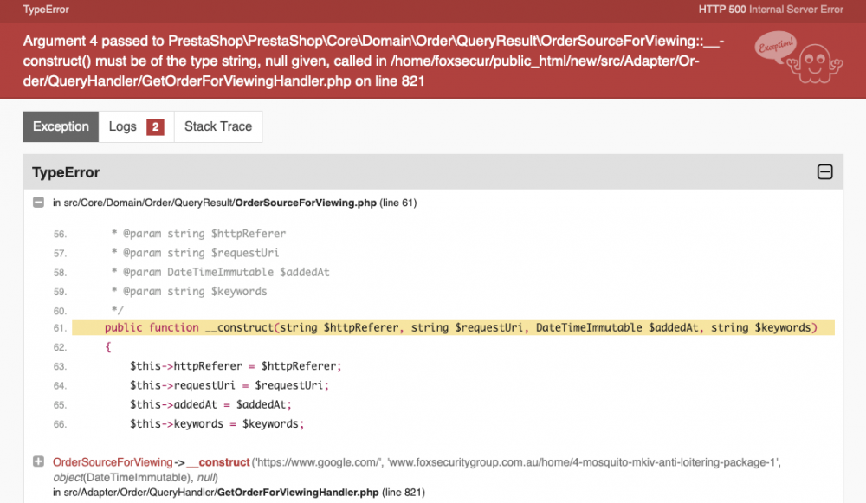Open the Logs tab
This screenshot has width=866, height=503.
pos(124,126)
